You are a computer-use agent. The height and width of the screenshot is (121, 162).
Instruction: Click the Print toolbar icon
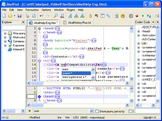(x=27, y=16)
